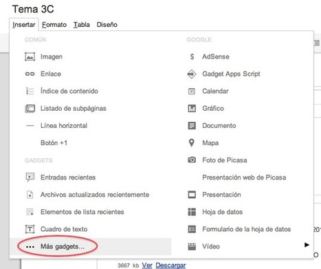The image size is (321, 269).
Task: Click the Descargar file link
Action: click(x=170, y=266)
